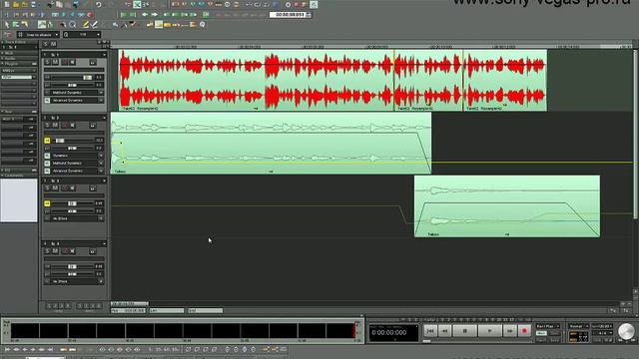Image resolution: width=639 pixels, height=359 pixels.
Task: Click the master volume knob in transport
Action: pos(626,331)
